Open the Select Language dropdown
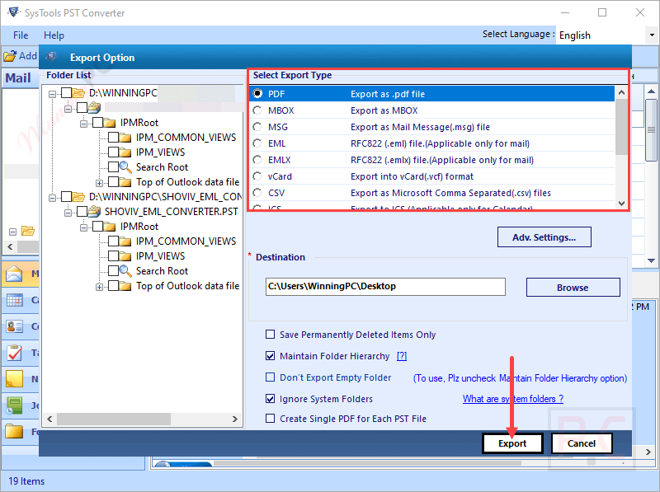This screenshot has width=660, height=492. (652, 35)
